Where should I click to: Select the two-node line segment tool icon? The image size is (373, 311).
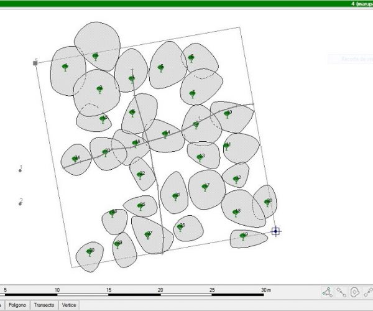tap(341, 291)
